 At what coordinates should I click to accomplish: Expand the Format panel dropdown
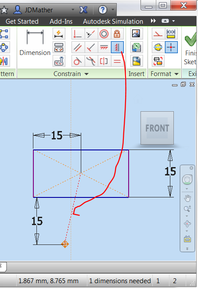[176, 74]
